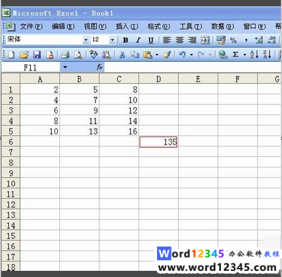Screen dimensions: 282x277
Task: Copy selection using the Copy icon
Action: click(135, 55)
